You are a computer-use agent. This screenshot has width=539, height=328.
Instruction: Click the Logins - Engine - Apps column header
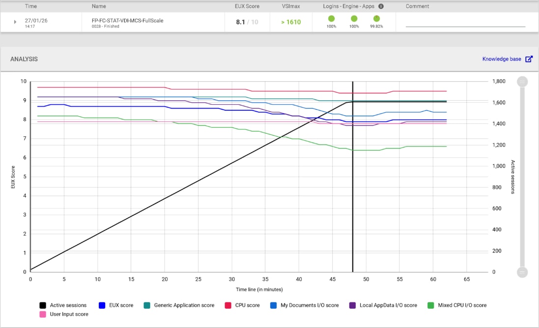point(348,6)
